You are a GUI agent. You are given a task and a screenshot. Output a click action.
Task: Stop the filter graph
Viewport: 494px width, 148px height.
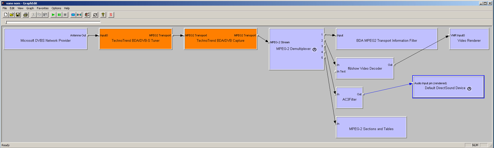(65, 15)
